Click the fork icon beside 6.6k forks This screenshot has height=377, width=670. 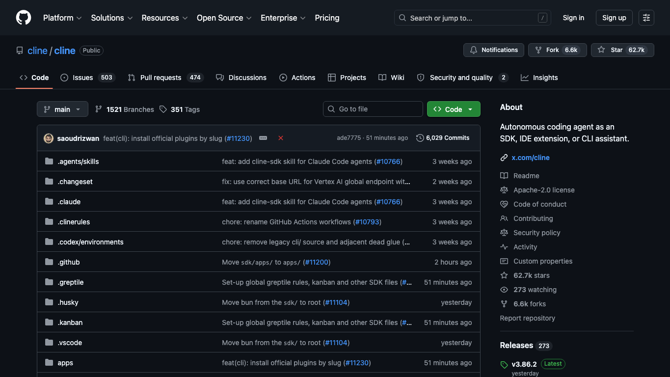[x=504, y=304]
